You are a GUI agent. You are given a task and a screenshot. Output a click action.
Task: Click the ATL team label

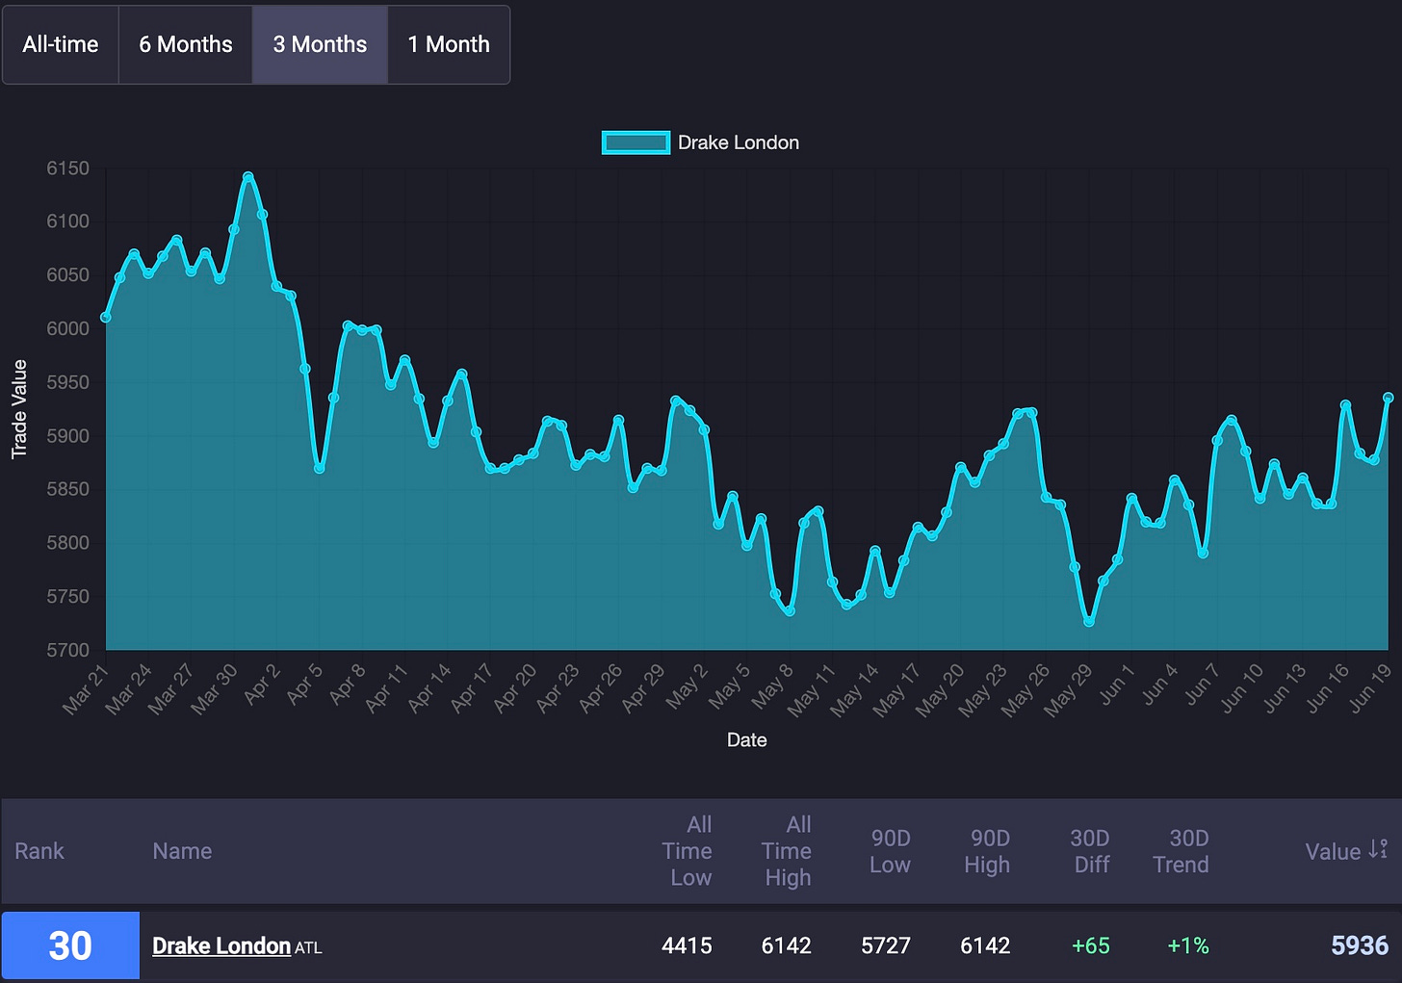pyautogui.click(x=308, y=948)
